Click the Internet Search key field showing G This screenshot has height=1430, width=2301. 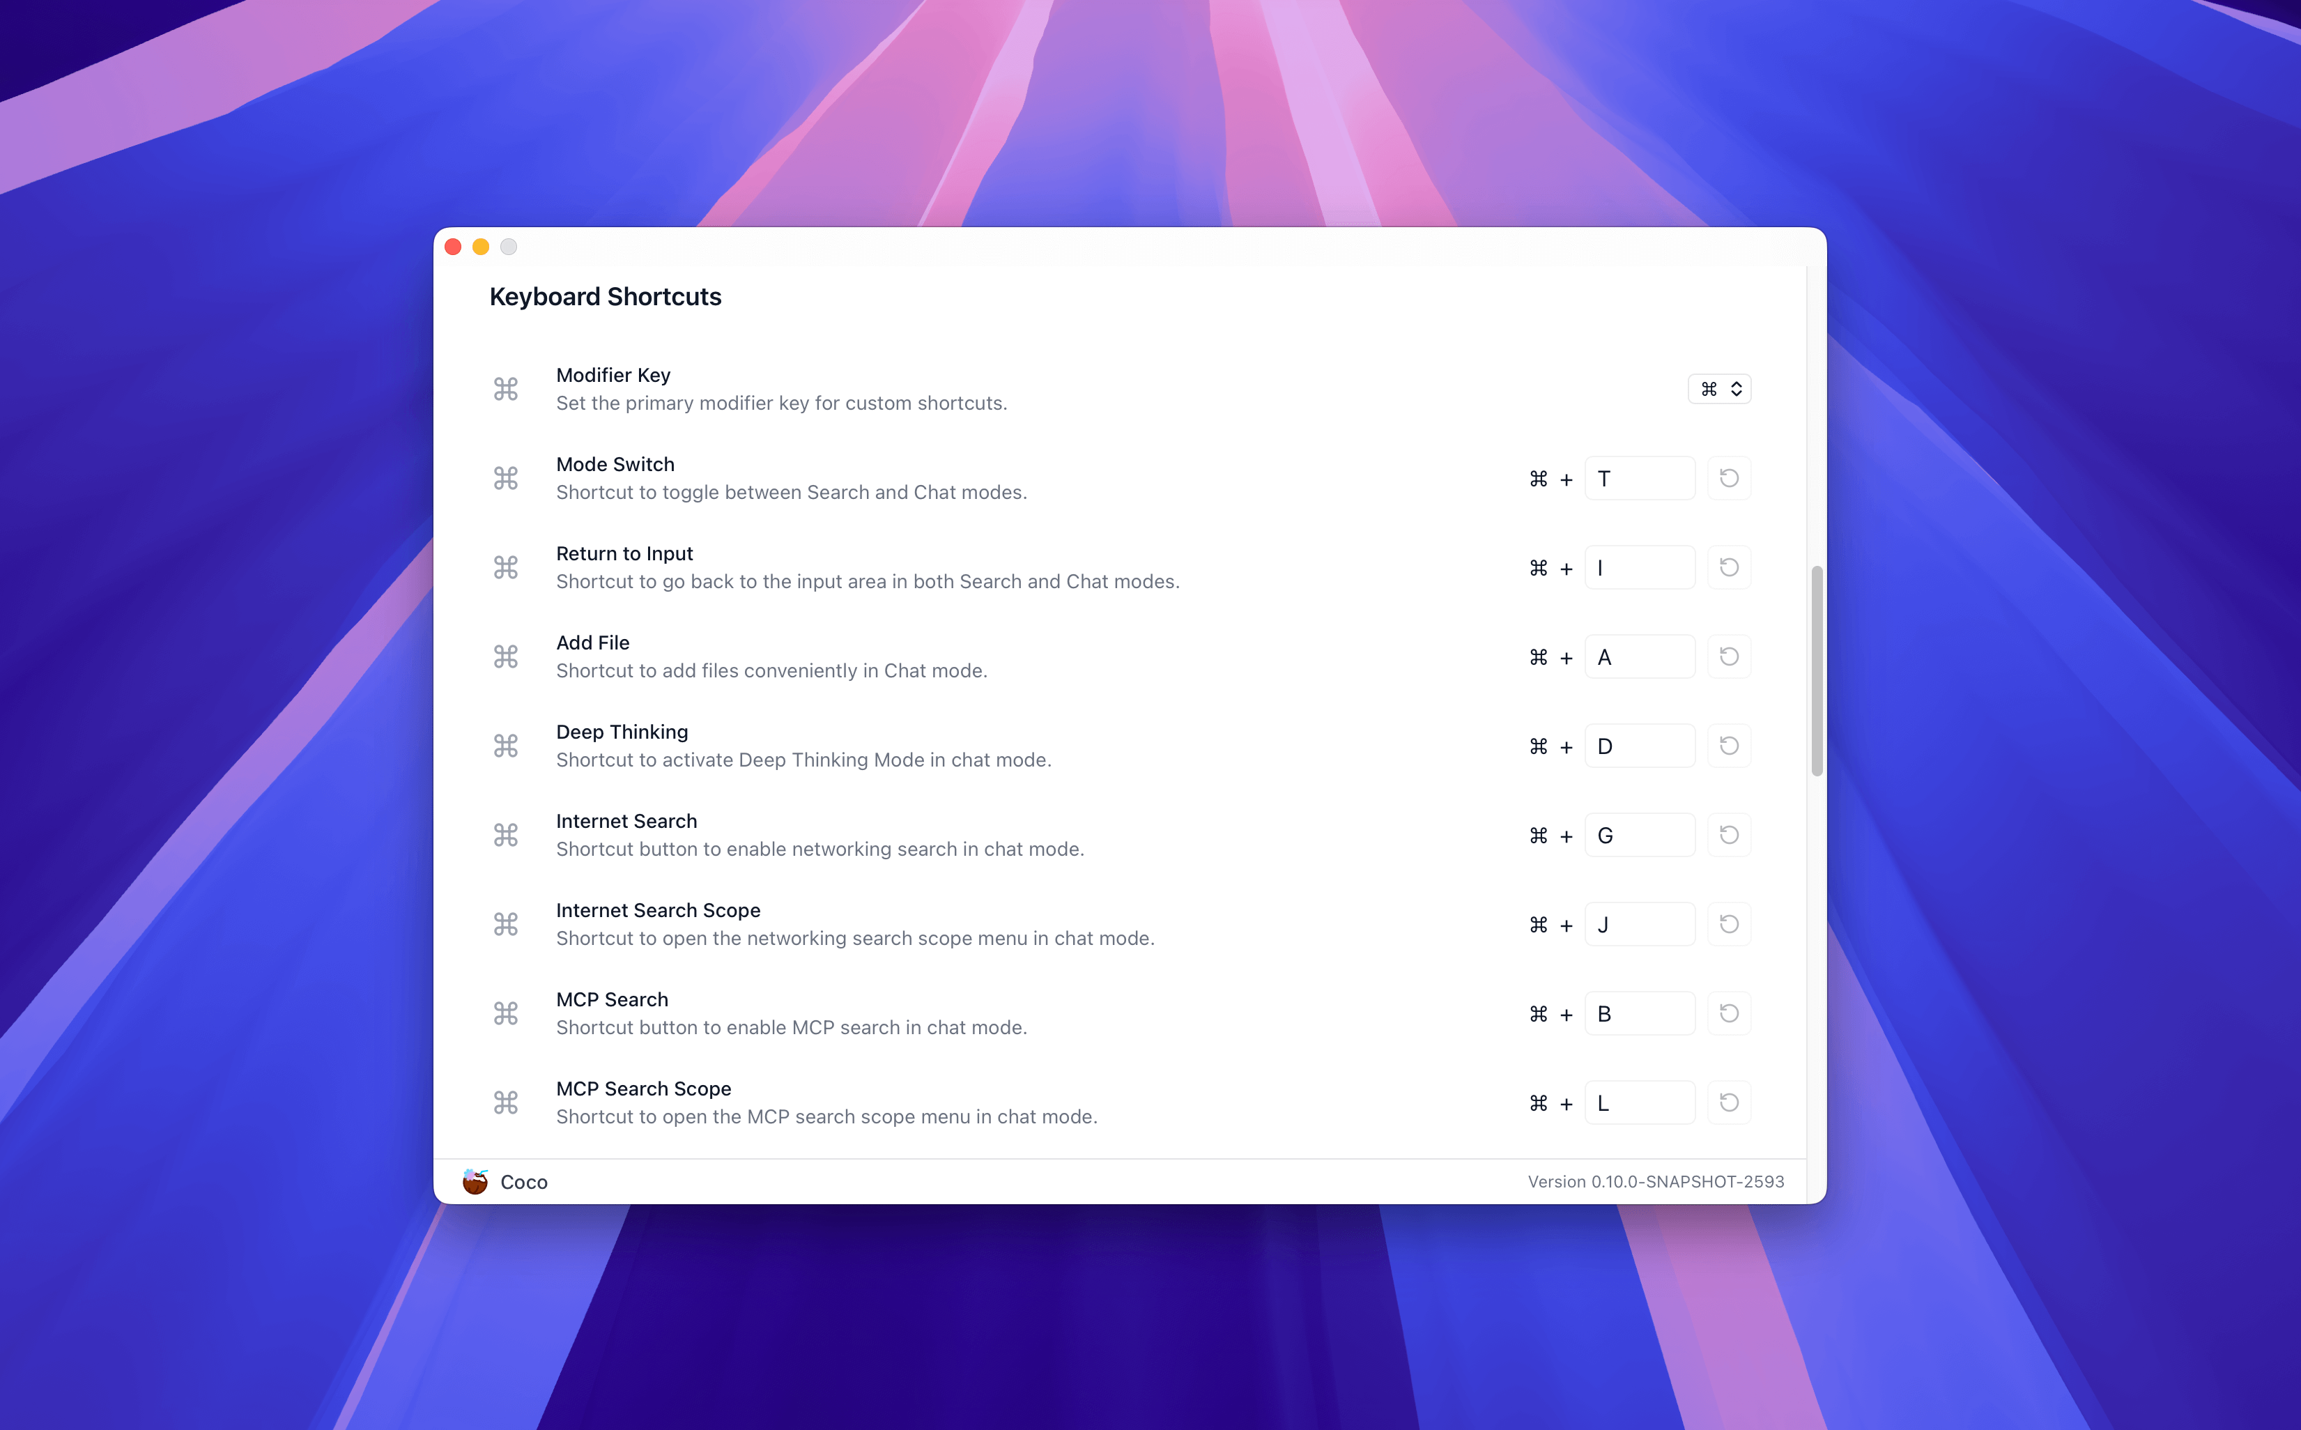click(1640, 835)
